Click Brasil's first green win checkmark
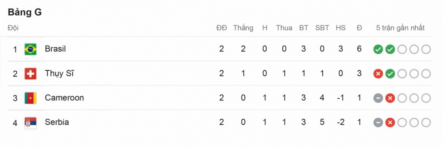The width and height of the screenshot is (443, 147). click(378, 49)
